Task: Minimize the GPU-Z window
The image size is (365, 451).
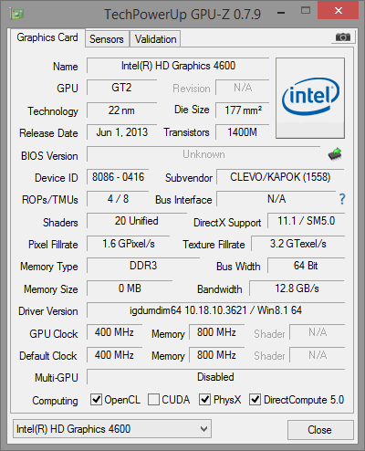Action: (281, 12)
